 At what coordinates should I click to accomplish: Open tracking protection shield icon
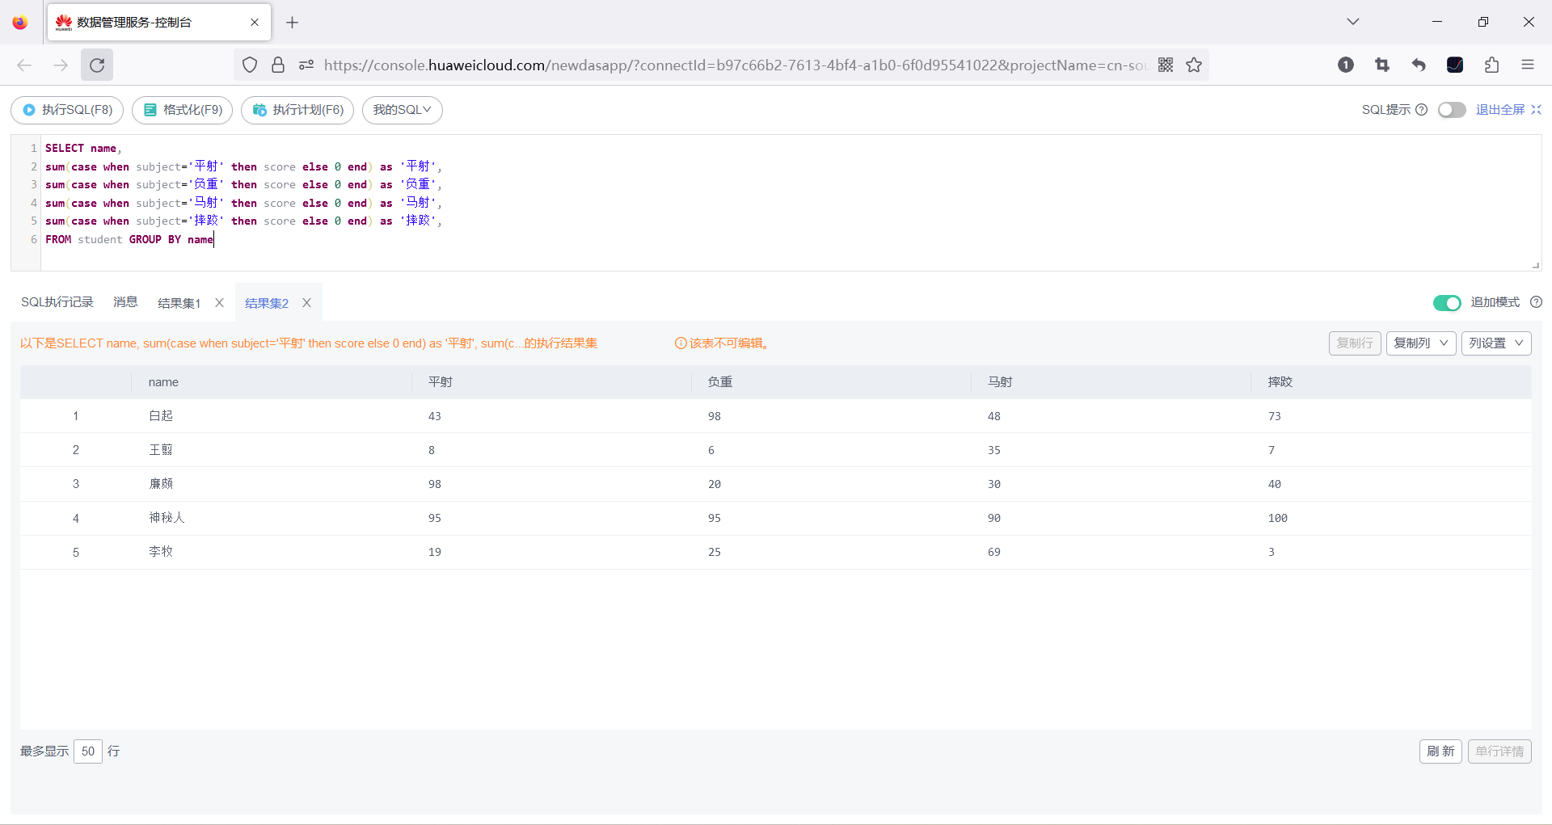point(250,65)
